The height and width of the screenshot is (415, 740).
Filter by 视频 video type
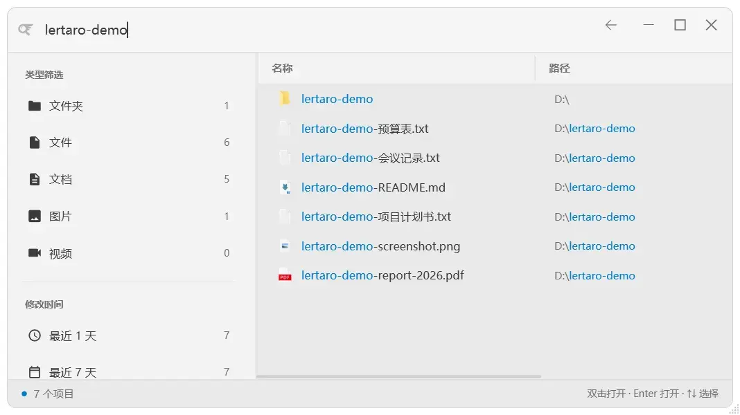[128, 253]
